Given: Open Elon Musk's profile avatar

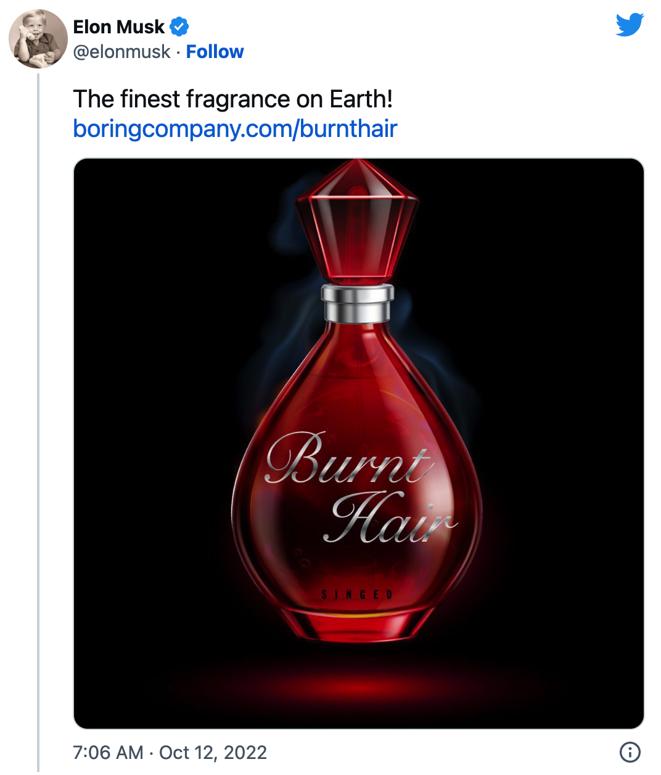Looking at the screenshot, I should (x=38, y=38).
